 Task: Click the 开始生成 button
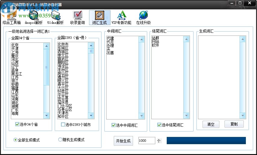coord(123,141)
